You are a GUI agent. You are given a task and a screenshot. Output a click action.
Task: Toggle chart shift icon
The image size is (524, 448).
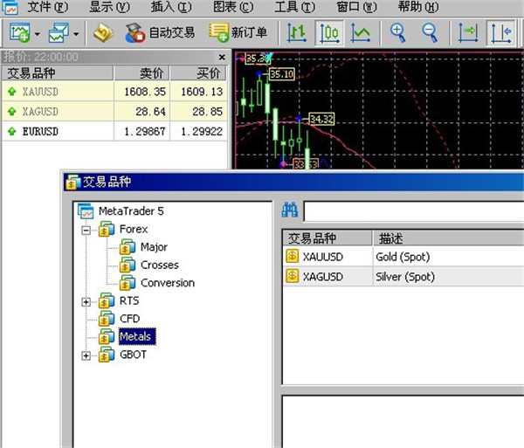[501, 33]
